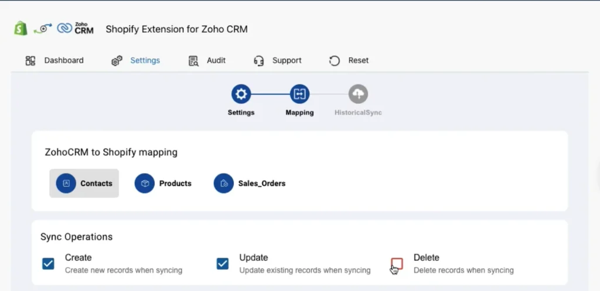Uncheck the Update sync operation checkbox
Image resolution: width=600 pixels, height=291 pixels.
[223, 263]
